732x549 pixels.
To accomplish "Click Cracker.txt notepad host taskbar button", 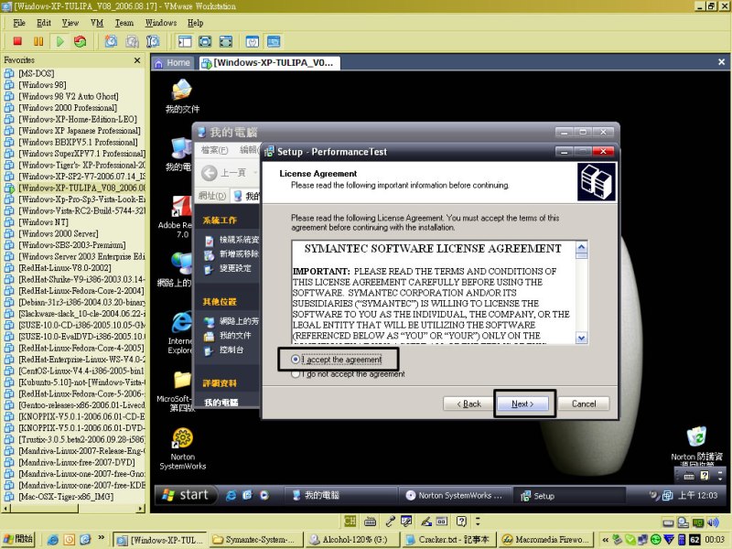I will click(447, 540).
